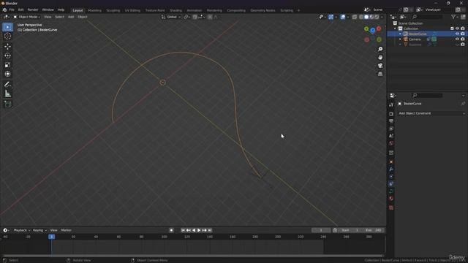The image size is (468, 263).
Task: Select the Transform tool
Action: coord(8,74)
